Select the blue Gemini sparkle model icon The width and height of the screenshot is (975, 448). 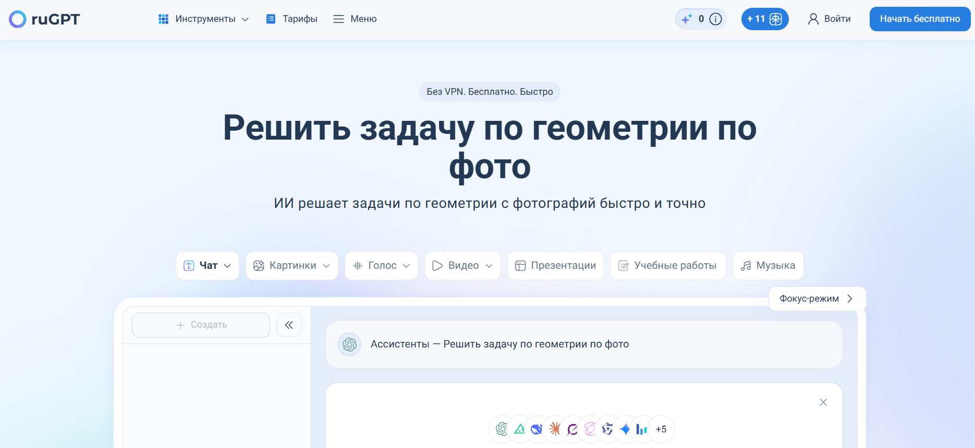click(x=625, y=429)
